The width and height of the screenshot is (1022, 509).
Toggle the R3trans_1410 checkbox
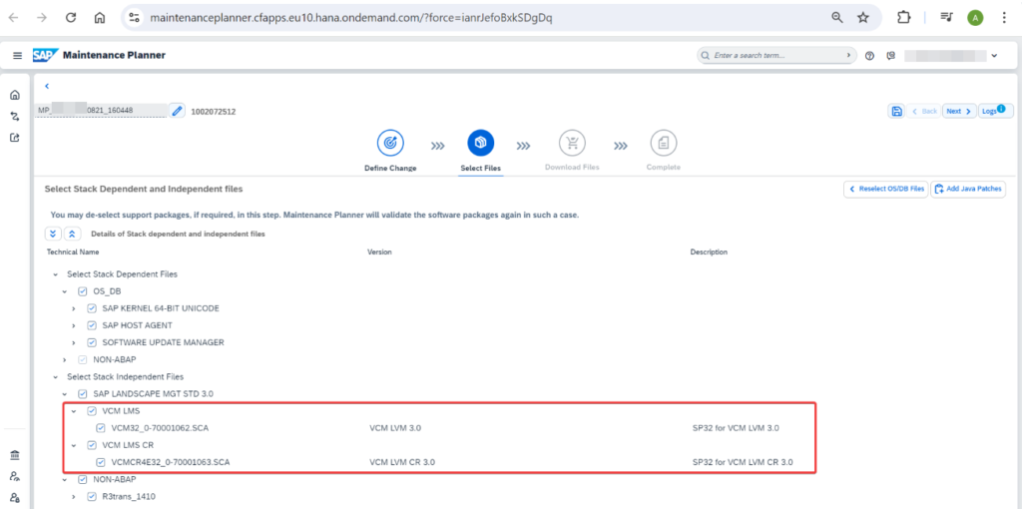tap(92, 497)
